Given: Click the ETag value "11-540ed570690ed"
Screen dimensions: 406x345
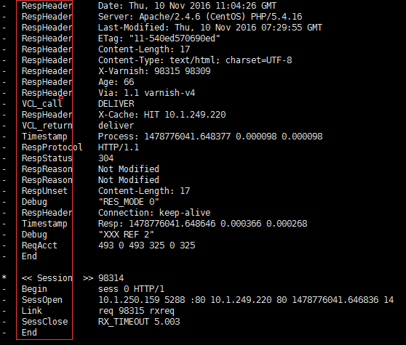Looking at the screenshot, I should click(175, 38).
